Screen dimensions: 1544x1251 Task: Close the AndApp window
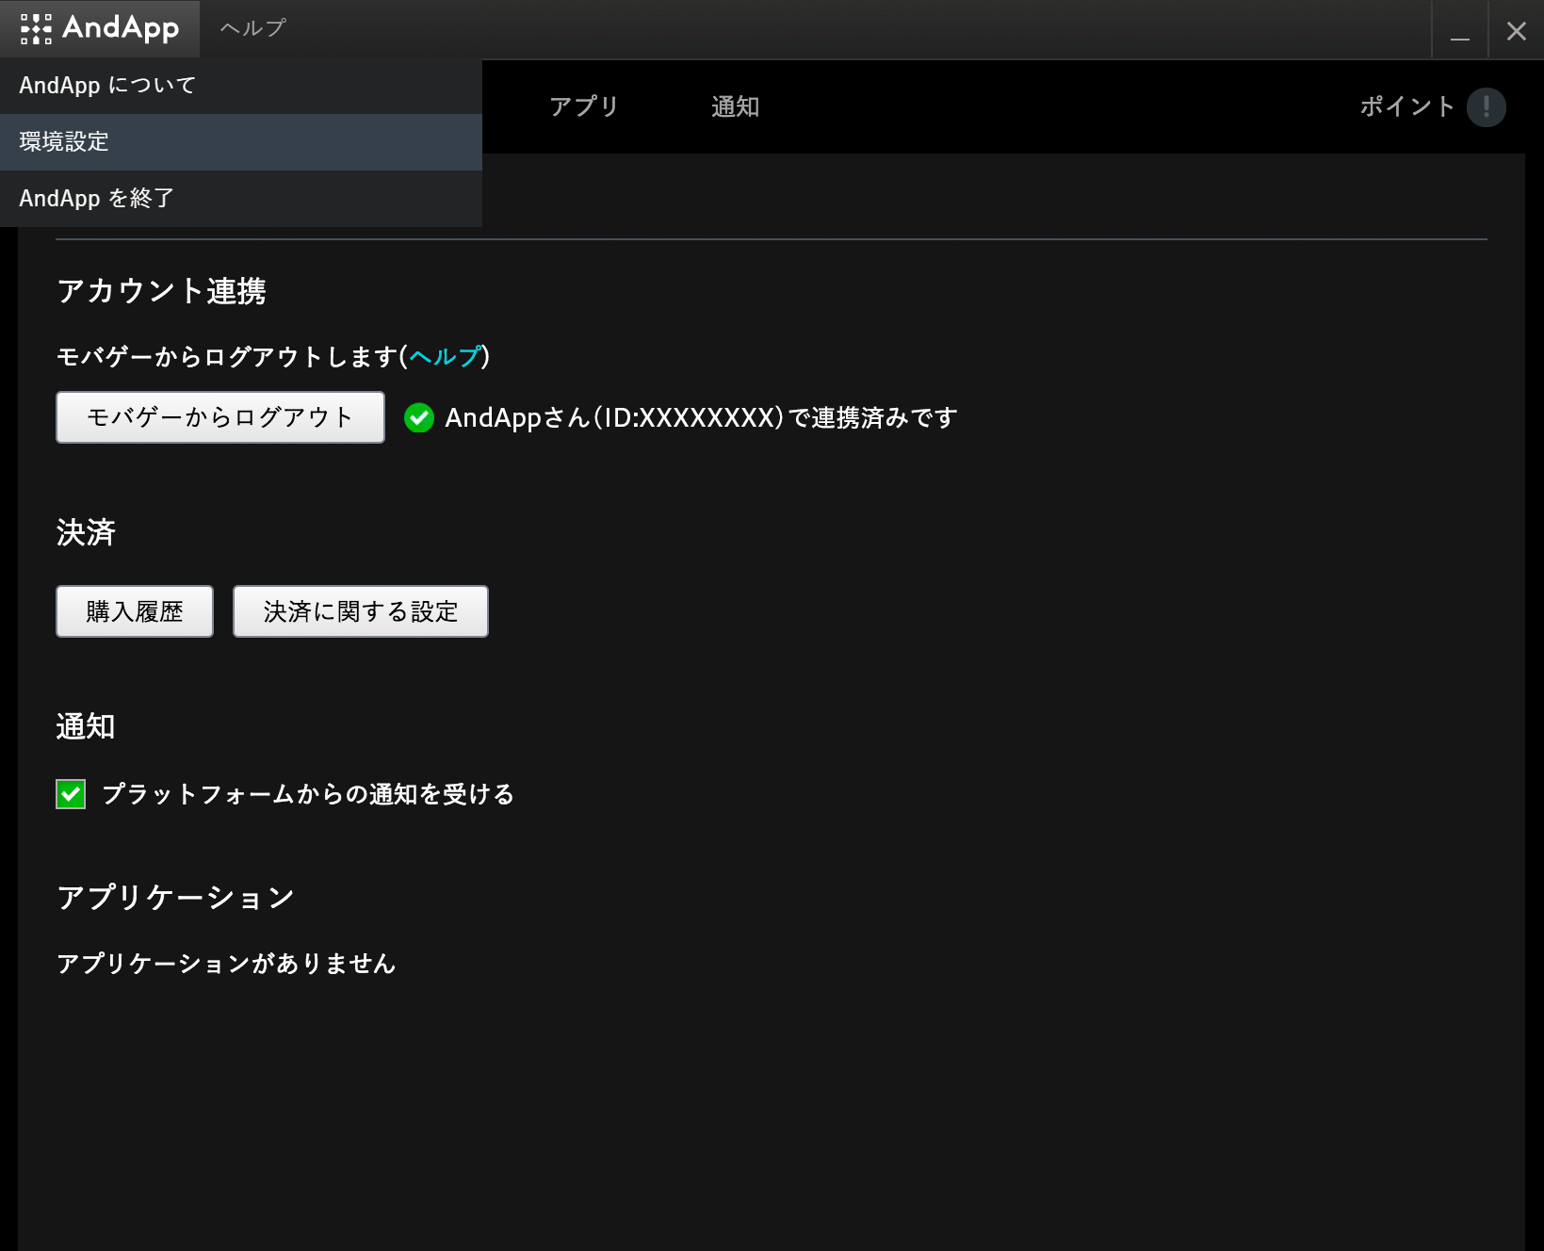[1516, 30]
